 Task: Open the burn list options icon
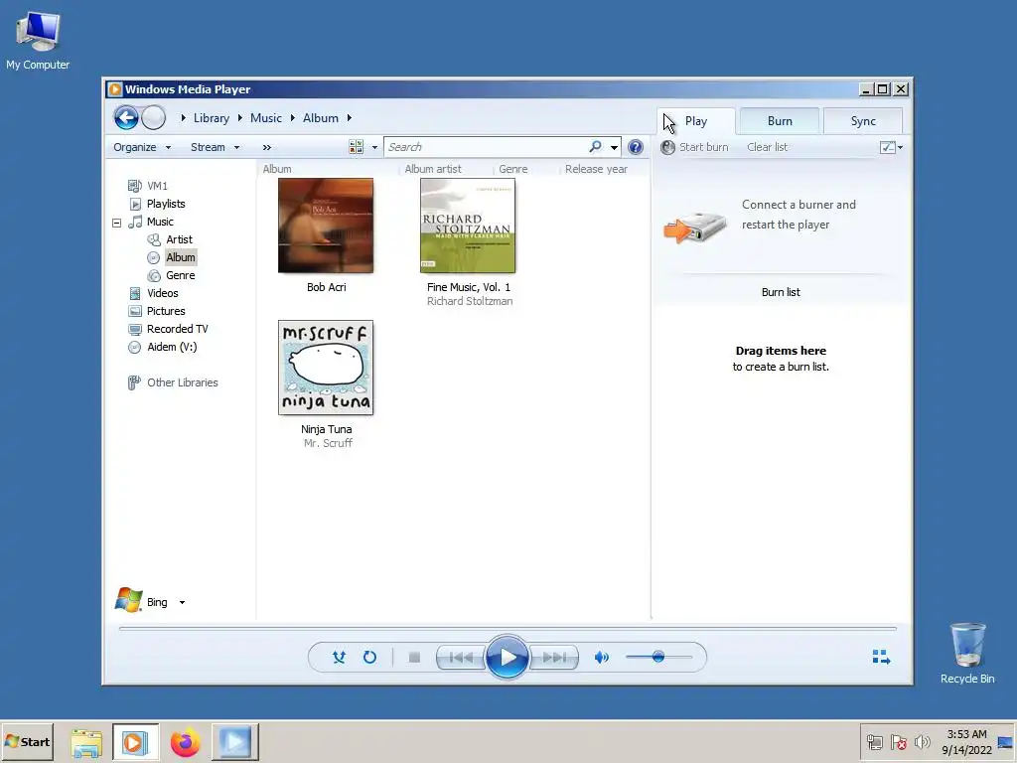(887, 147)
